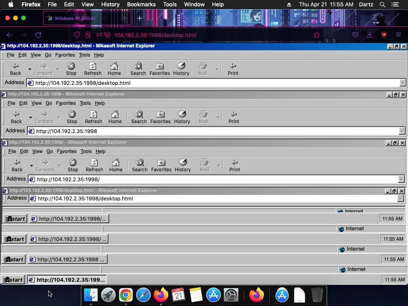Click Favorites button in third nested IE toolbar
Screen dimensions: 408x306
coord(161,165)
